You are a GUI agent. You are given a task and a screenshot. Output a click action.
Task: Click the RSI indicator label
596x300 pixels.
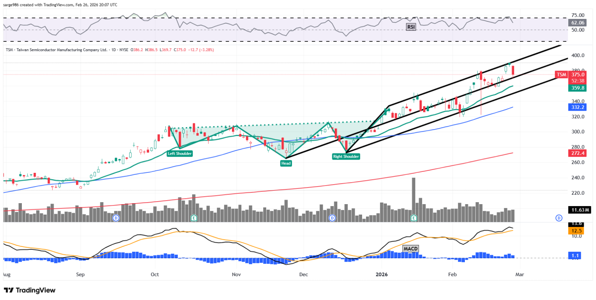click(x=410, y=27)
